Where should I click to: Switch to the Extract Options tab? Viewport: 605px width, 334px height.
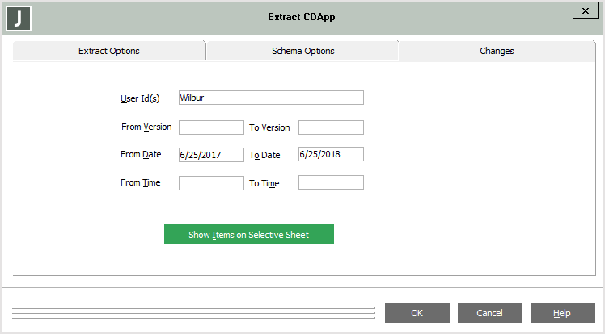point(109,51)
